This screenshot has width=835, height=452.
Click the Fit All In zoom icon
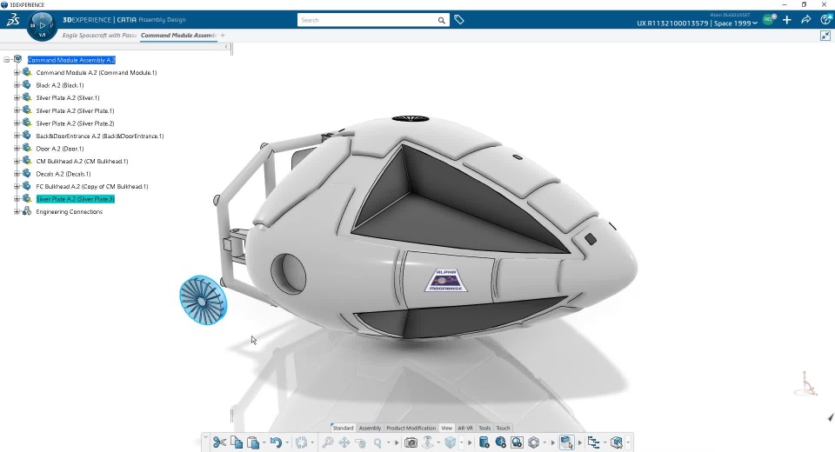328,442
